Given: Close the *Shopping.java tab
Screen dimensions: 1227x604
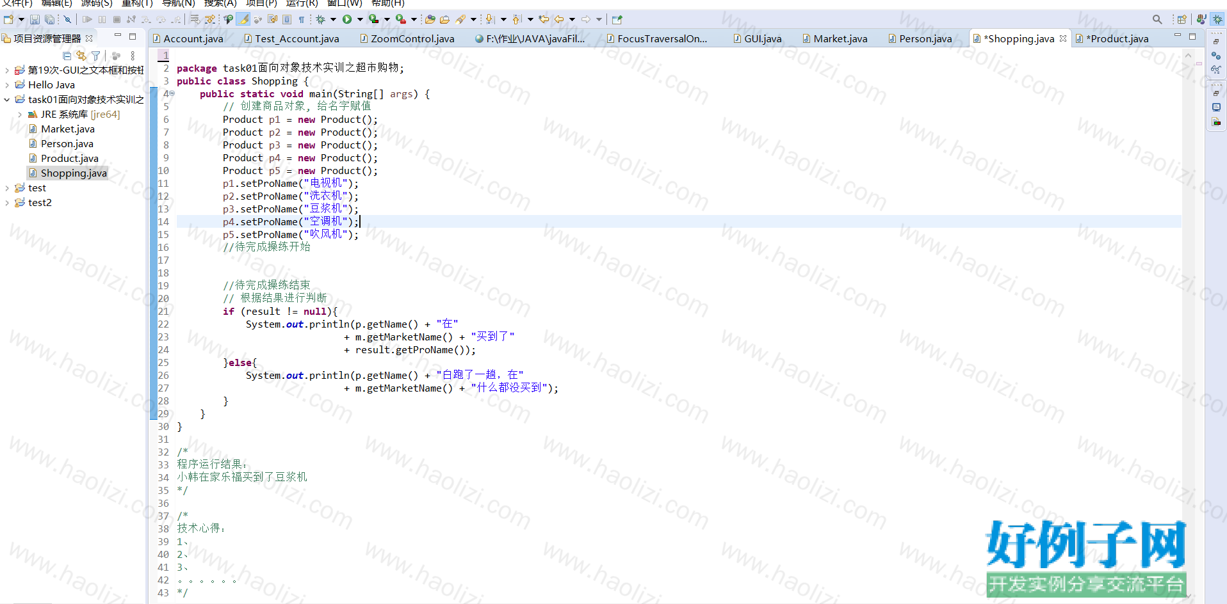Looking at the screenshot, I should (x=1063, y=38).
